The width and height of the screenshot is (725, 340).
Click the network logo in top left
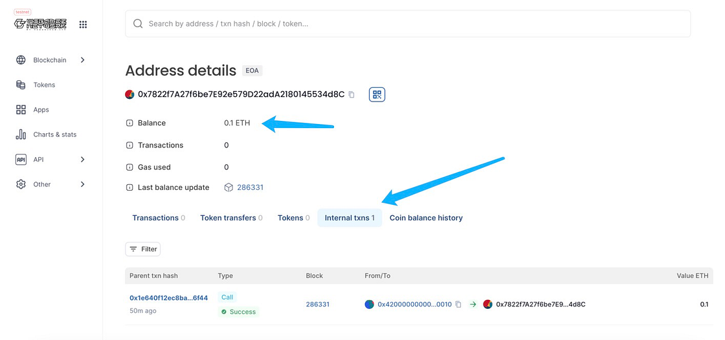tap(41, 23)
